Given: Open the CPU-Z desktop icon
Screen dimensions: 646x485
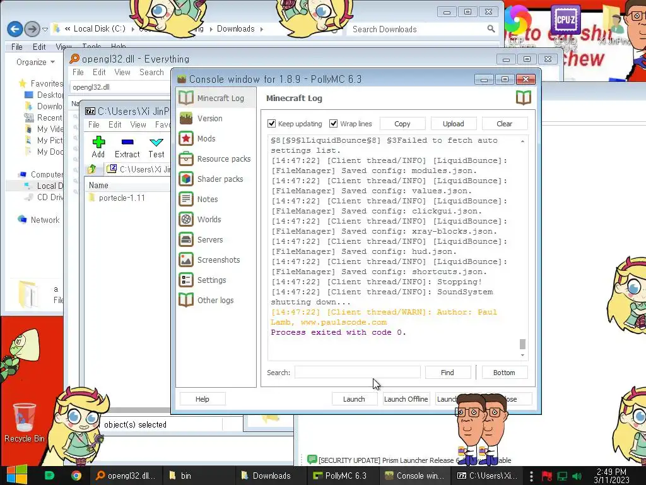Looking at the screenshot, I should 565,25.
